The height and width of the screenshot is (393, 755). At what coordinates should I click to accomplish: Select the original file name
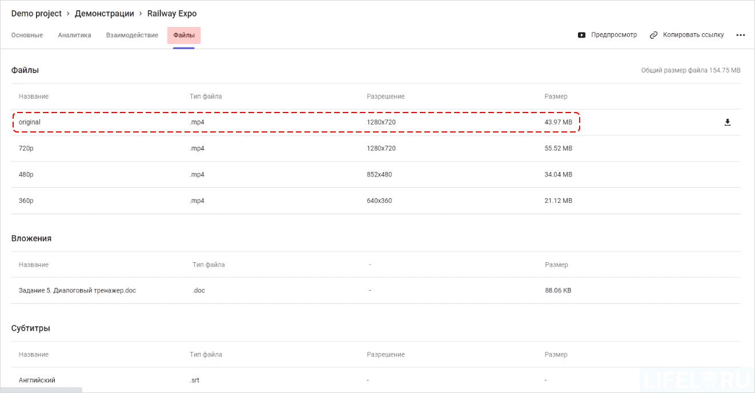point(30,122)
